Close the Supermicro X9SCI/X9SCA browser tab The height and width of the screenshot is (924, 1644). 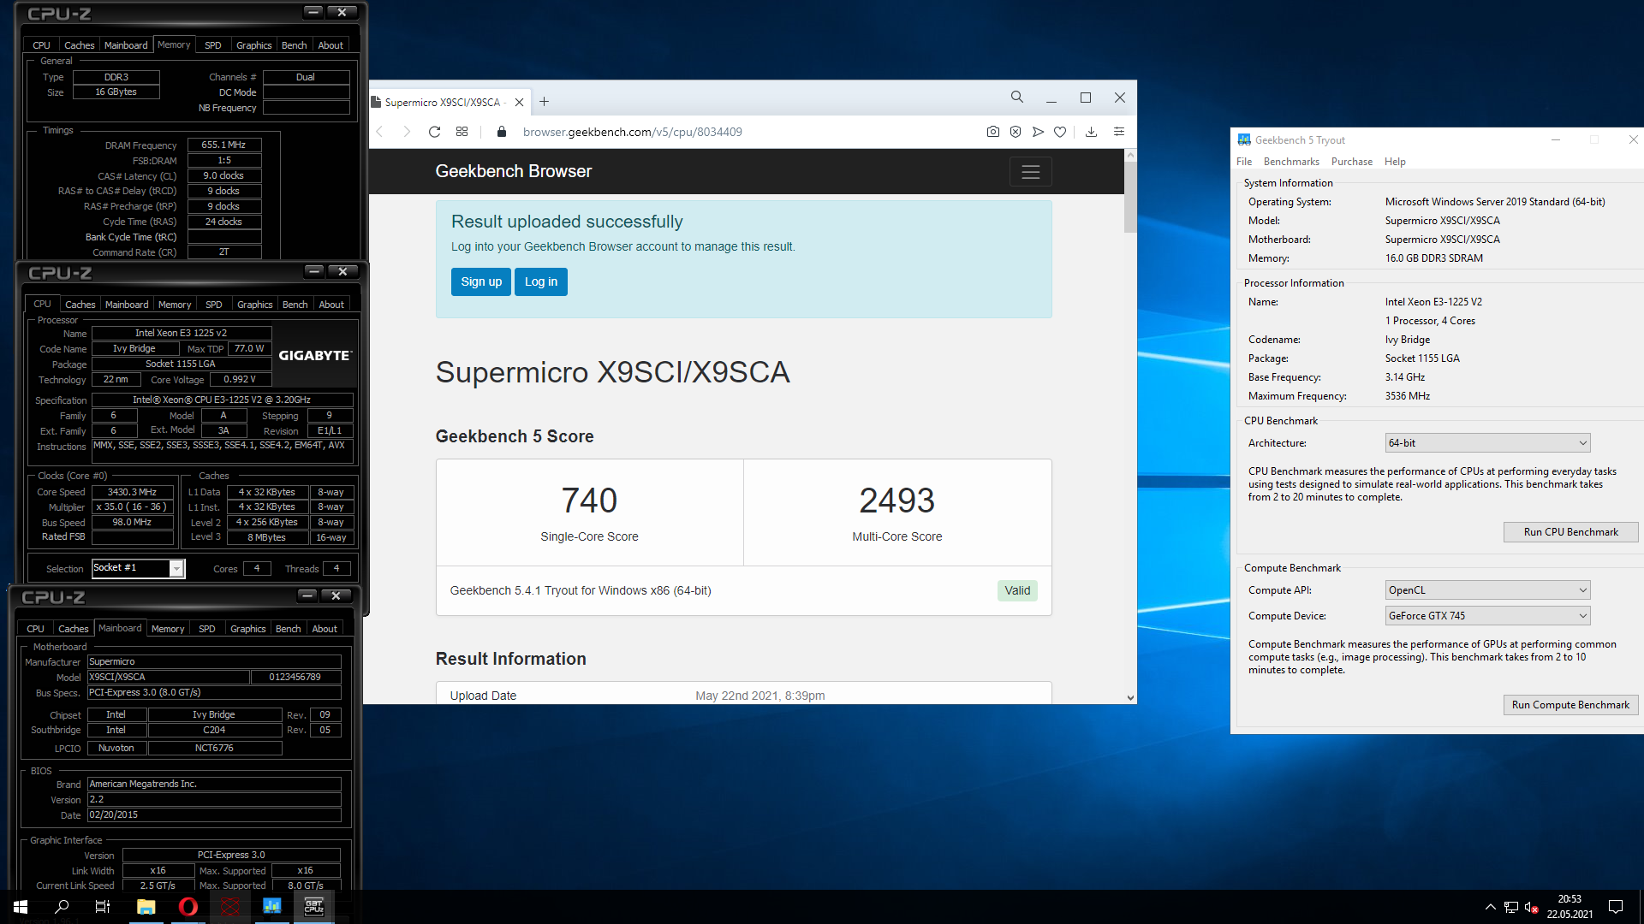(x=519, y=102)
